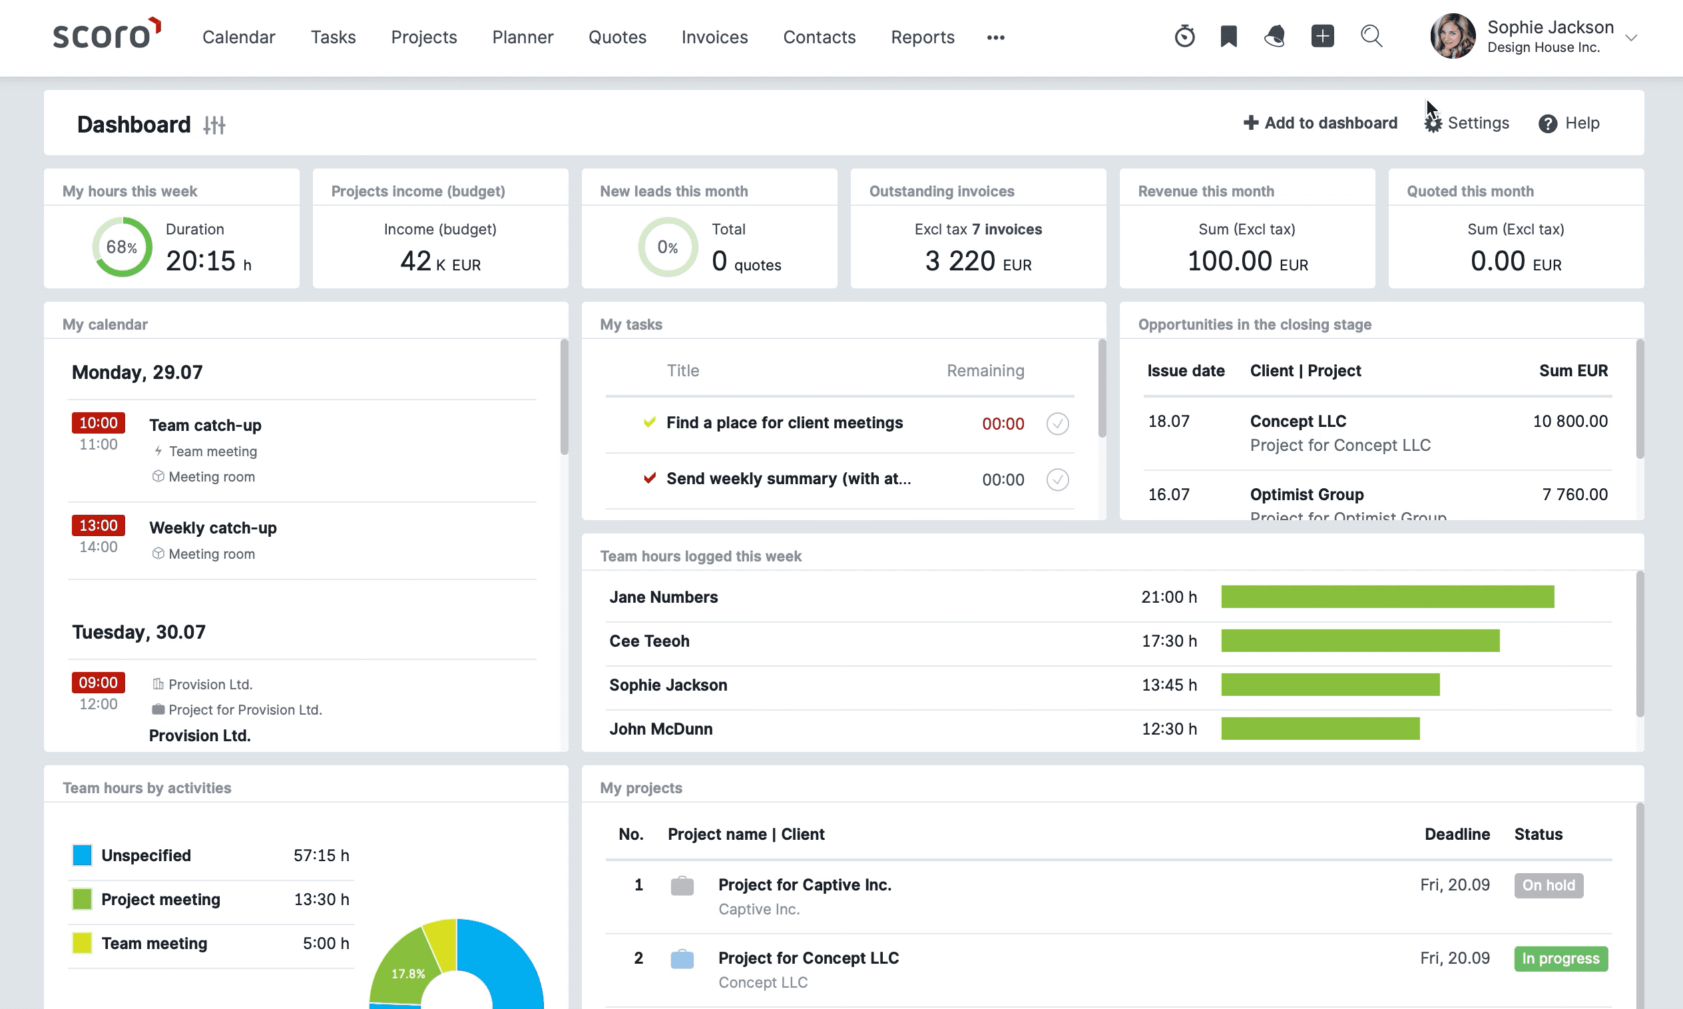1683x1009 pixels.
Task: Click yellow priority check on Find a place task
Action: pyautogui.click(x=650, y=422)
